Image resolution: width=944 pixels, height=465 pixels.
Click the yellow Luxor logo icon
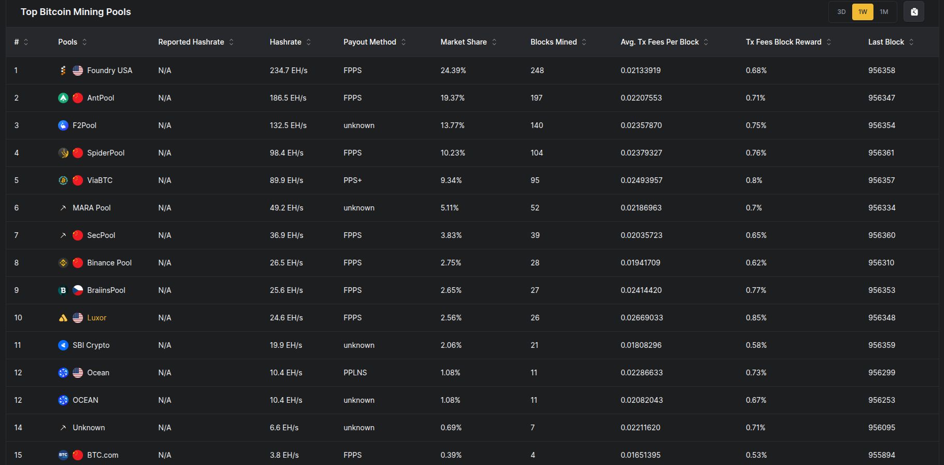(x=63, y=318)
